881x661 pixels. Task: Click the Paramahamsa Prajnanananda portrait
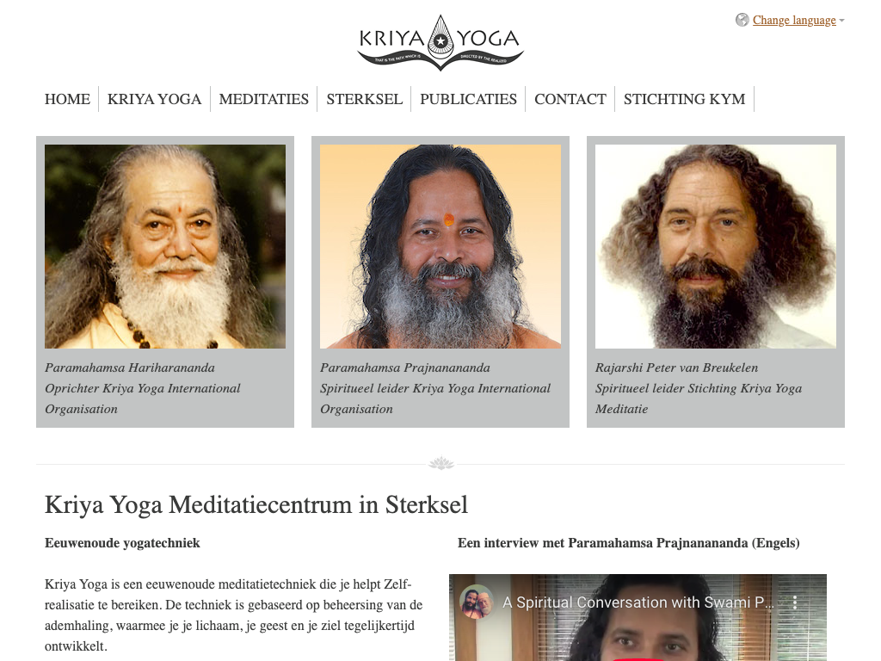point(440,247)
